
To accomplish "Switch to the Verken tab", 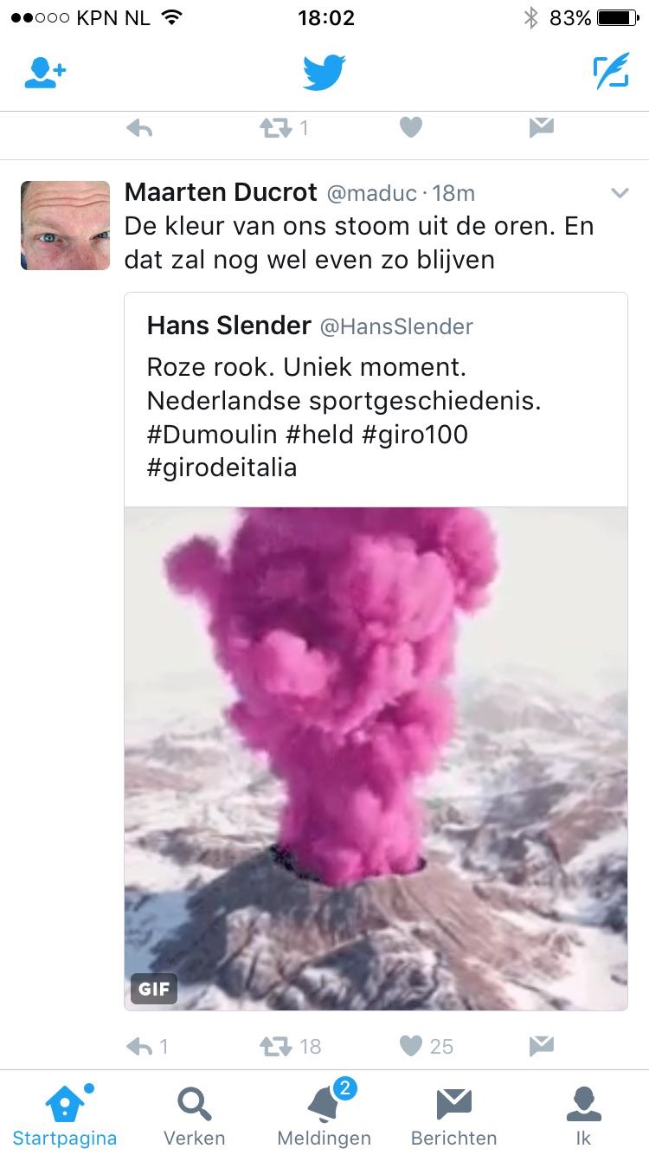I will 195,1115.
